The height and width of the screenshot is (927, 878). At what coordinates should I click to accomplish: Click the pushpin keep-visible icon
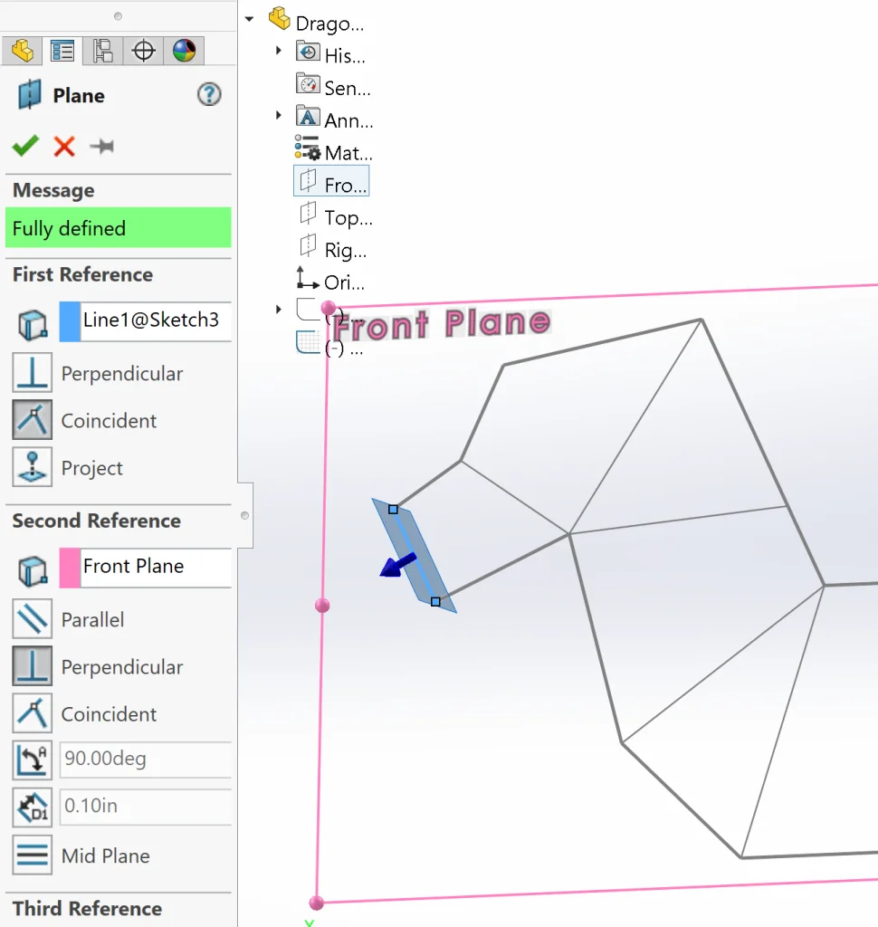(101, 146)
